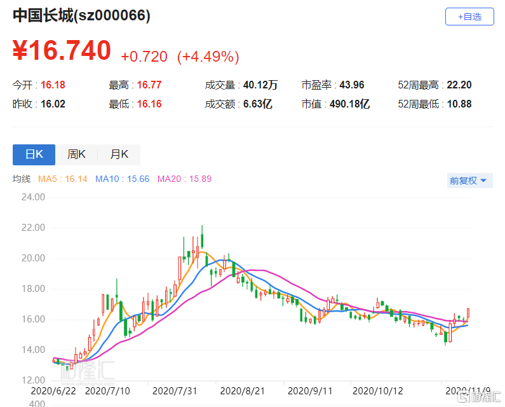The height and width of the screenshot is (407, 505).
Task: Click the 14.00 y-axis label
Action: pyautogui.click(x=33, y=350)
